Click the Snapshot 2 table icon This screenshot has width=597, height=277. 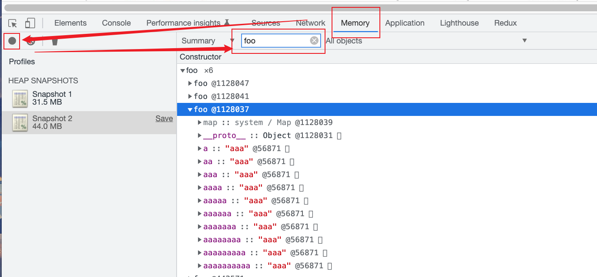pos(20,123)
